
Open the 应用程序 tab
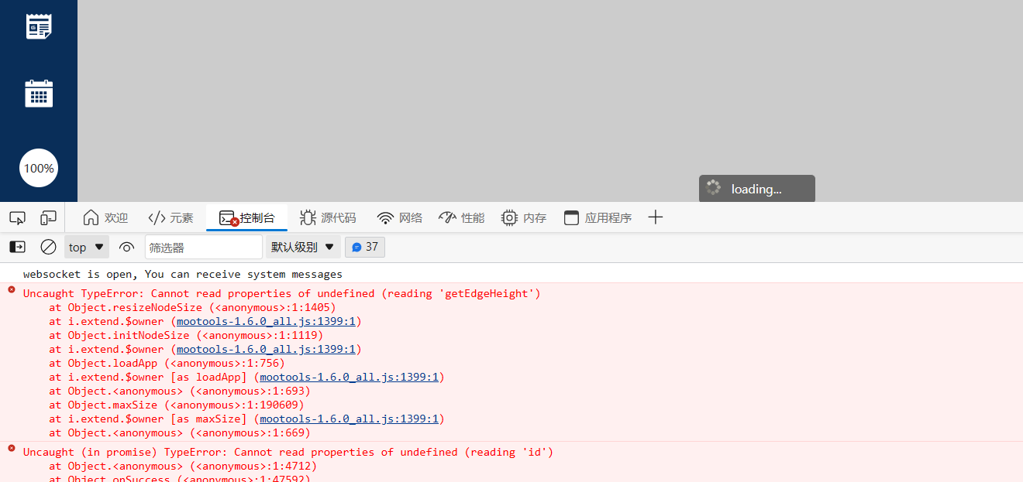click(598, 218)
